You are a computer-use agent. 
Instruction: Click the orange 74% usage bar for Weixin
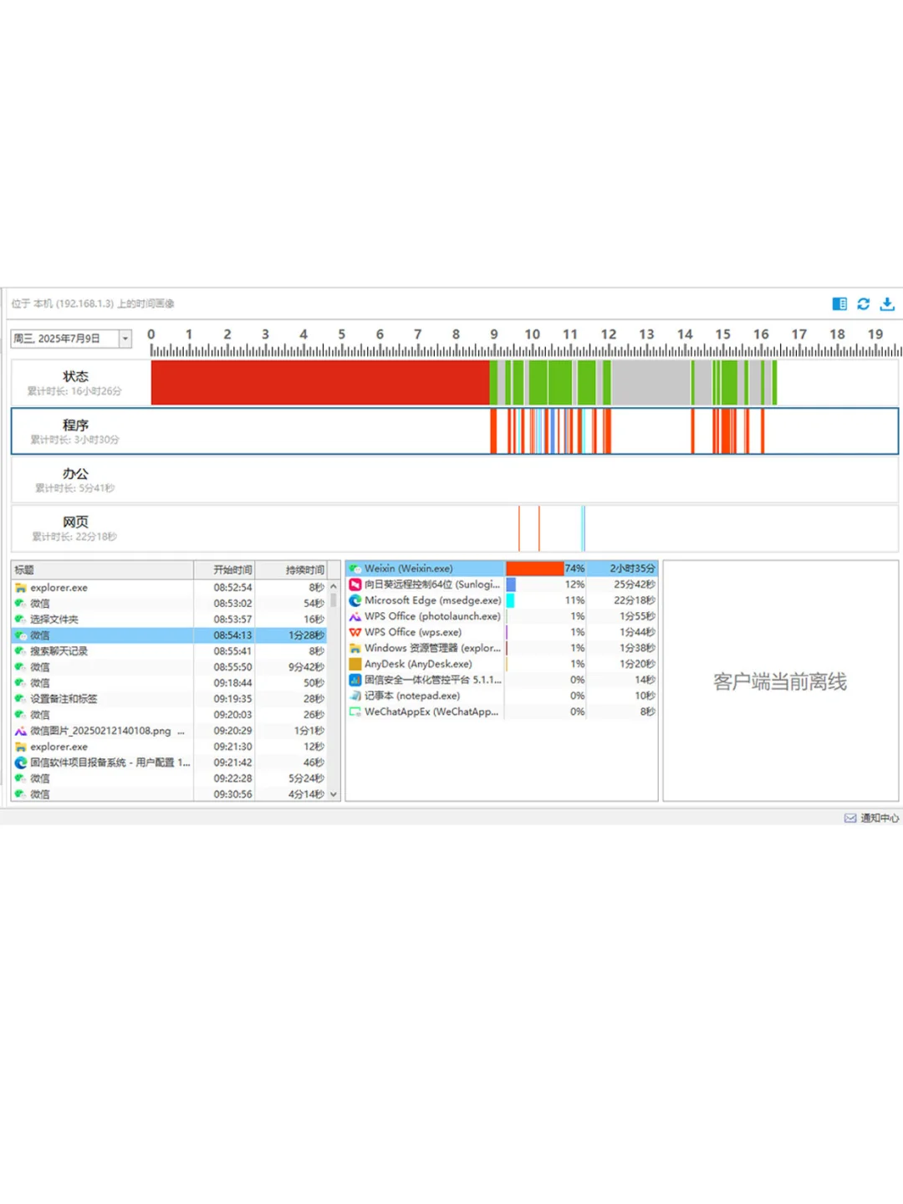tap(535, 569)
